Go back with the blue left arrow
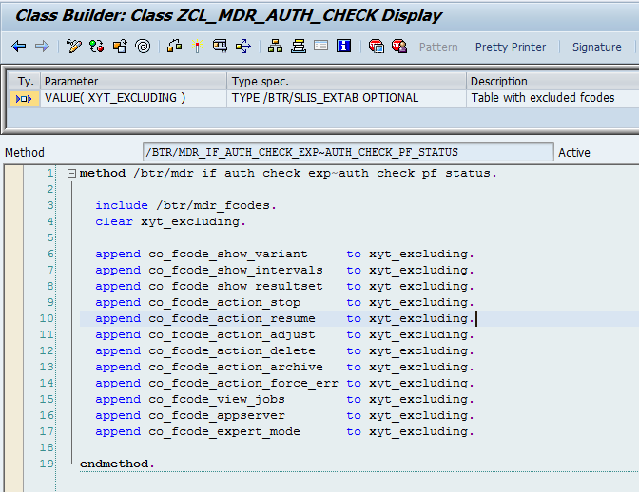Image resolution: width=639 pixels, height=492 pixels. coord(19,47)
